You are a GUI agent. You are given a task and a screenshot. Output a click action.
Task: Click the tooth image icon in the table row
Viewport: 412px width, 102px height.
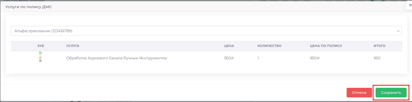click(x=40, y=59)
